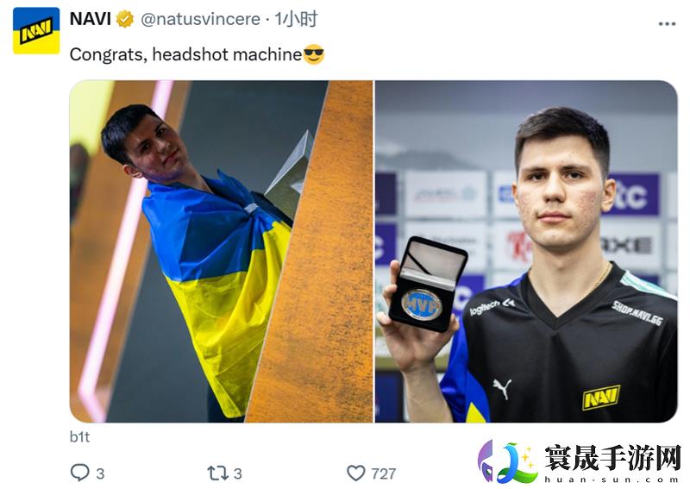Open the left photo with Ukrainian flag
This screenshot has height=489, width=690.
tap(221, 251)
